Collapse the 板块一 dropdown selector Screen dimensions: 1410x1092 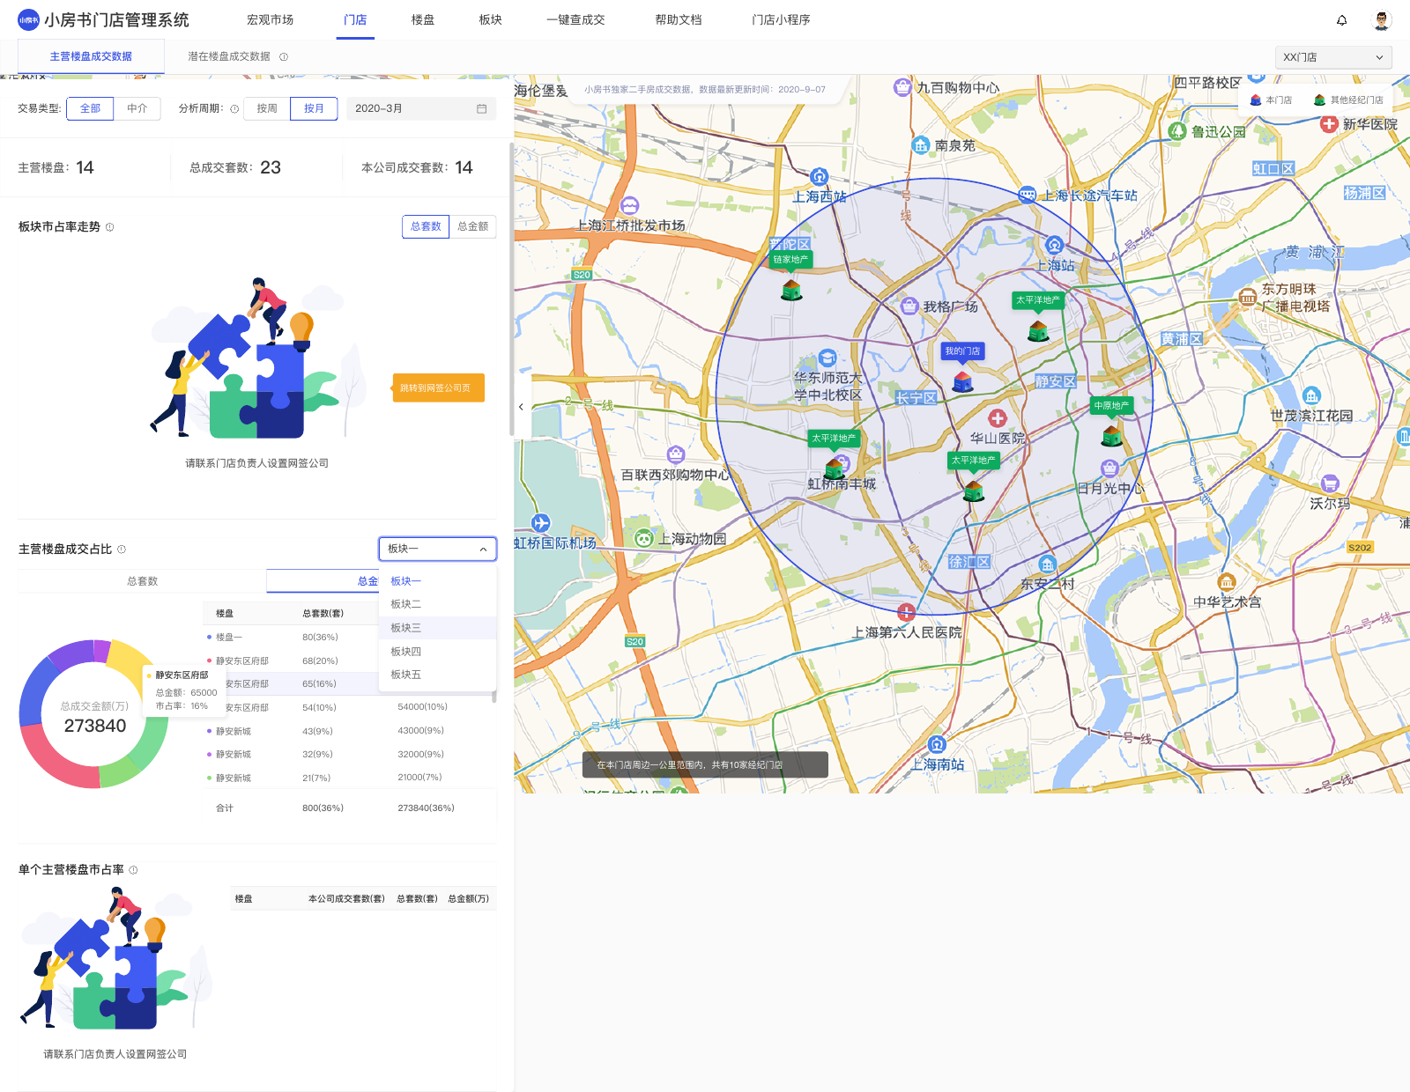[438, 549]
